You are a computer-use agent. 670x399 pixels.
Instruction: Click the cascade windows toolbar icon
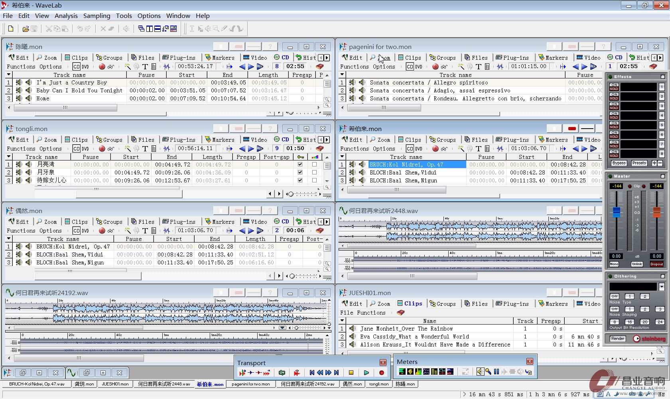point(141,29)
